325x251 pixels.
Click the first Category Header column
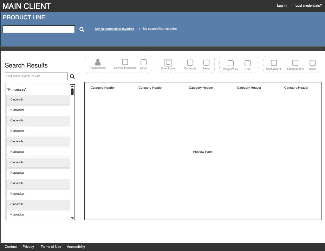point(102,88)
